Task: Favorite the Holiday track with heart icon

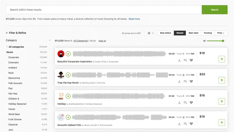Action: [191, 103]
